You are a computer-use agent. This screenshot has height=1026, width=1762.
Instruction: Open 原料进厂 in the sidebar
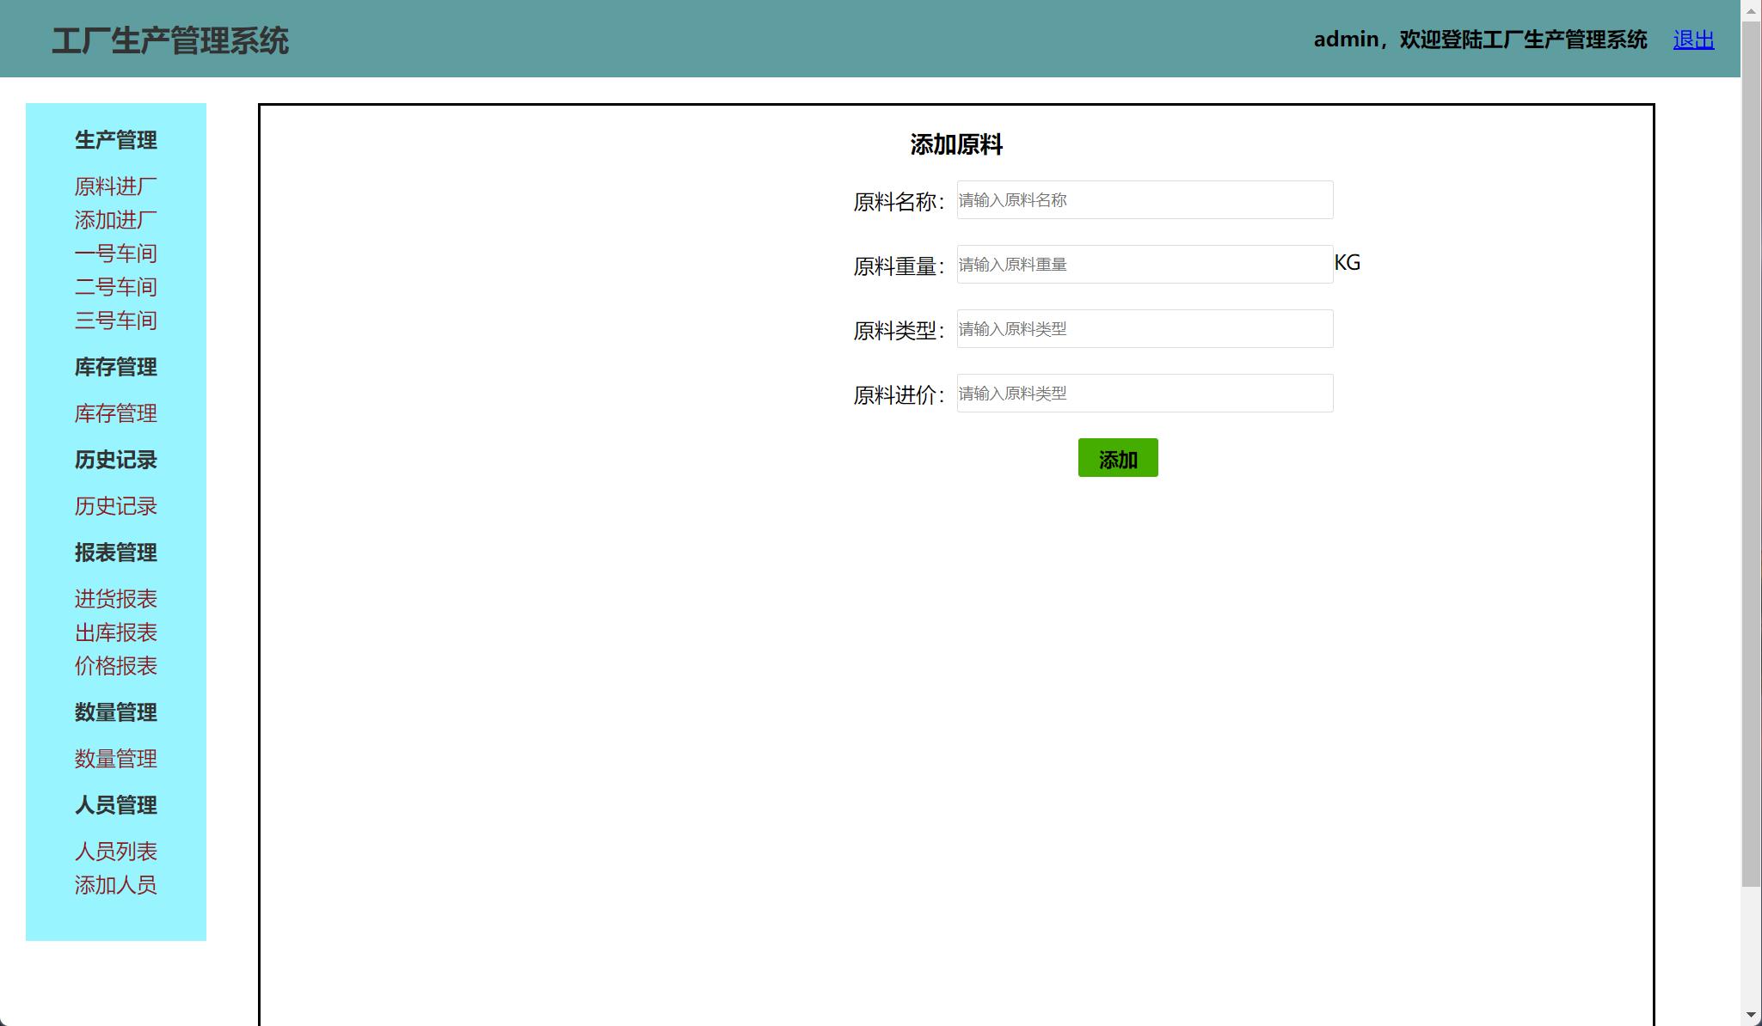(x=115, y=186)
